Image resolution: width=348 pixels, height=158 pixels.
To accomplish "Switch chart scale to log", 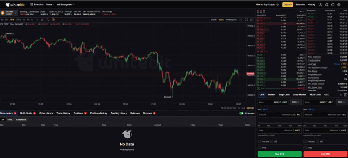I will tap(243, 108).
